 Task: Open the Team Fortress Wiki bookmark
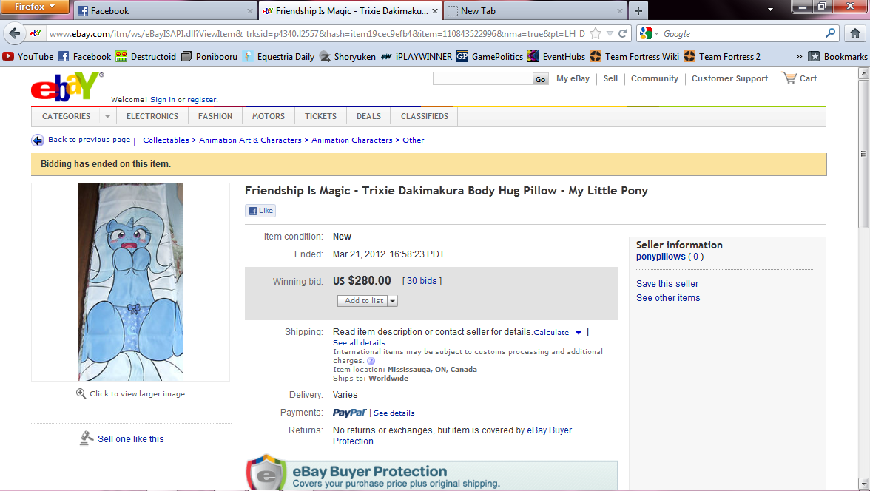(x=634, y=57)
